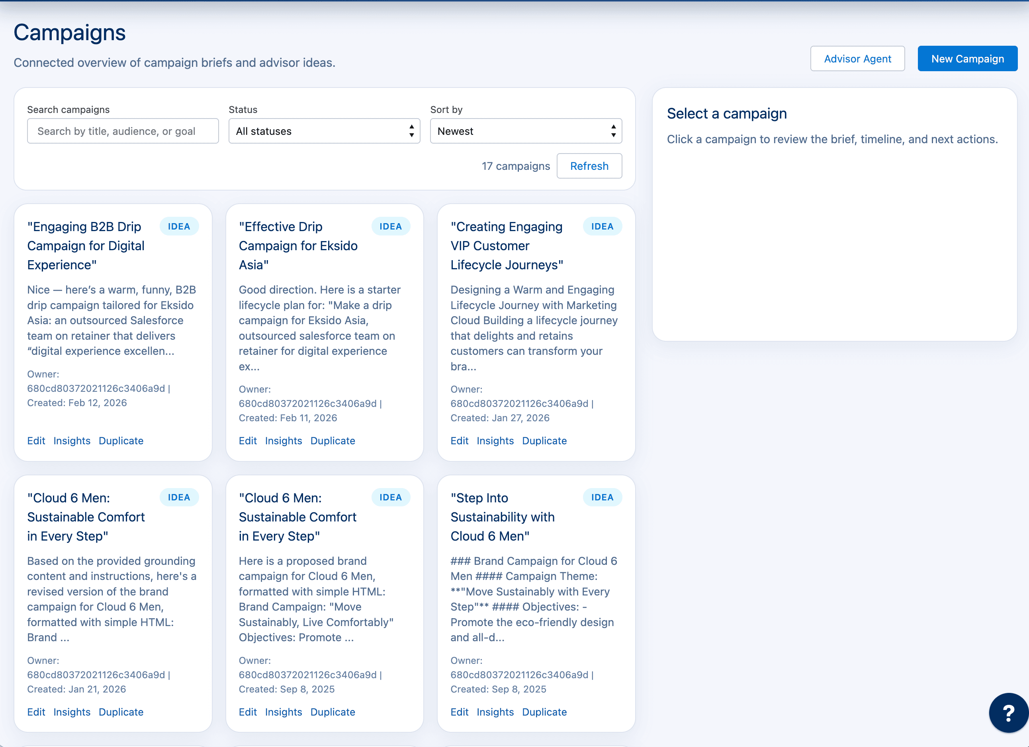Viewport: 1029px width, 747px height.
Task: Create a New Campaign
Action: tap(967, 59)
